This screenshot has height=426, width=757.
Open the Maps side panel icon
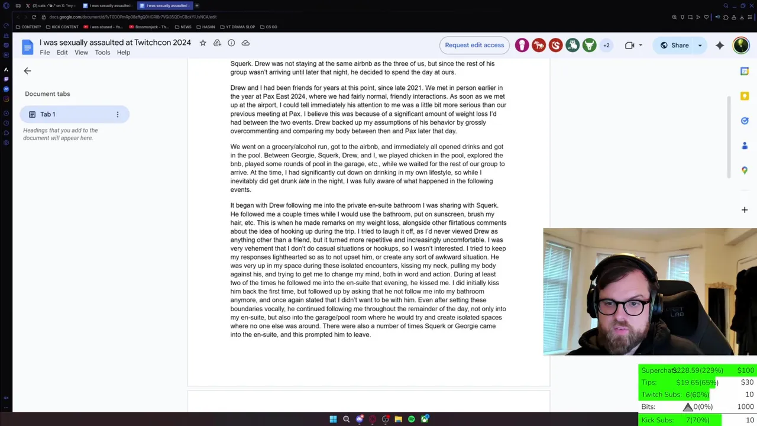(745, 170)
